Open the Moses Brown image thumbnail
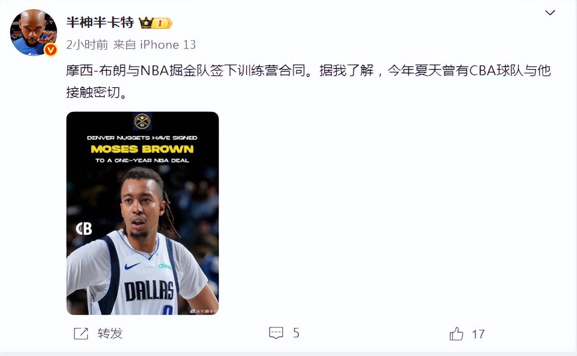This screenshot has height=356, width=577. 143,213
